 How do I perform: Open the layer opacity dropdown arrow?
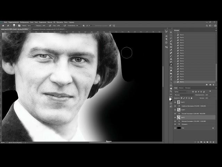[209, 95]
